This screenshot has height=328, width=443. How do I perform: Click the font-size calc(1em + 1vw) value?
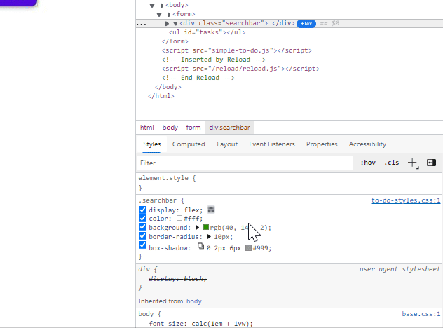[222, 324]
